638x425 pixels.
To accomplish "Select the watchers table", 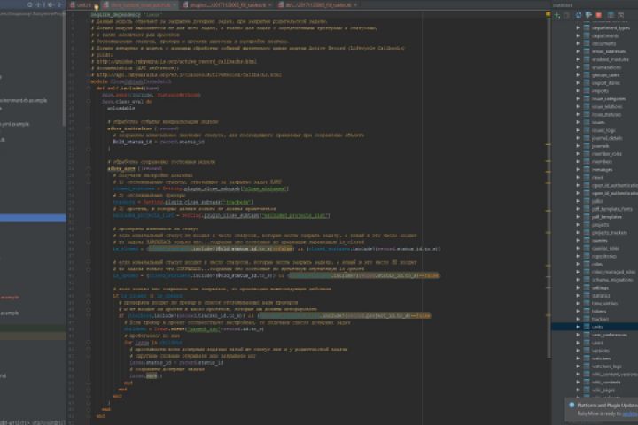I will click(x=602, y=359).
